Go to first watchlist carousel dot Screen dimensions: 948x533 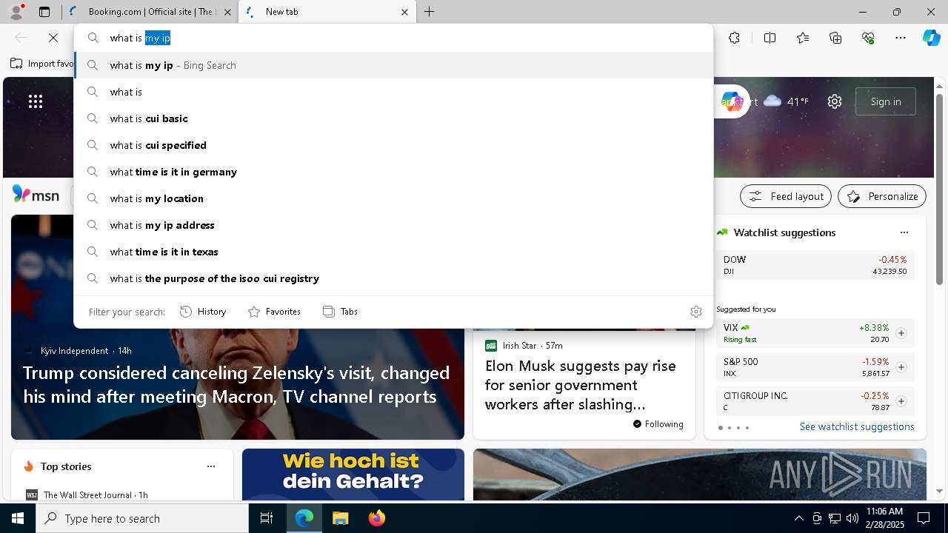click(x=721, y=428)
